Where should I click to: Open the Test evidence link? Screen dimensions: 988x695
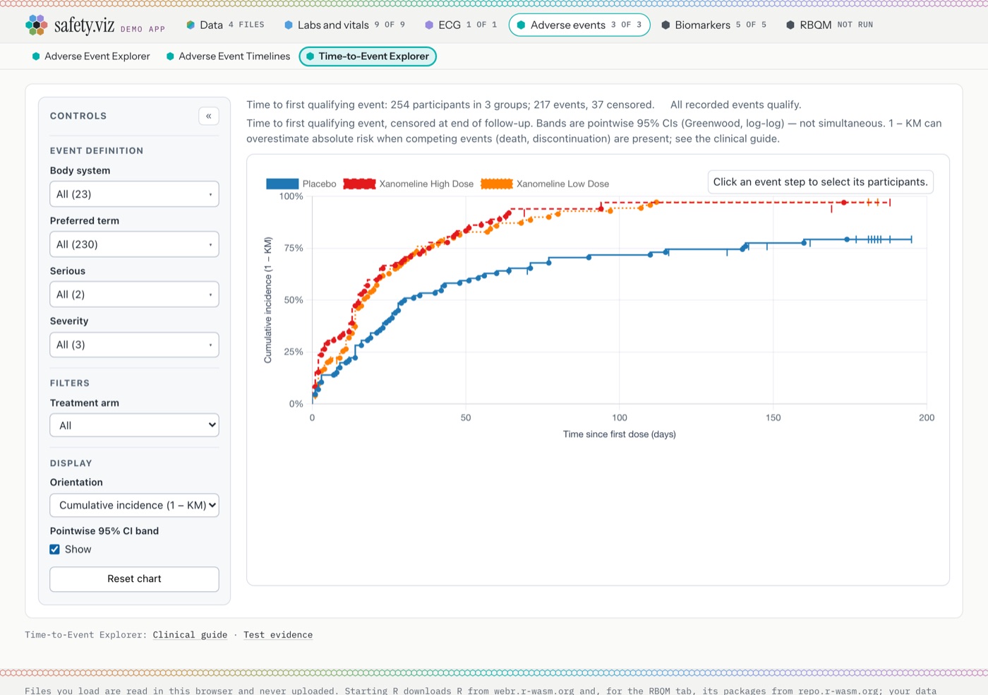[x=278, y=635]
